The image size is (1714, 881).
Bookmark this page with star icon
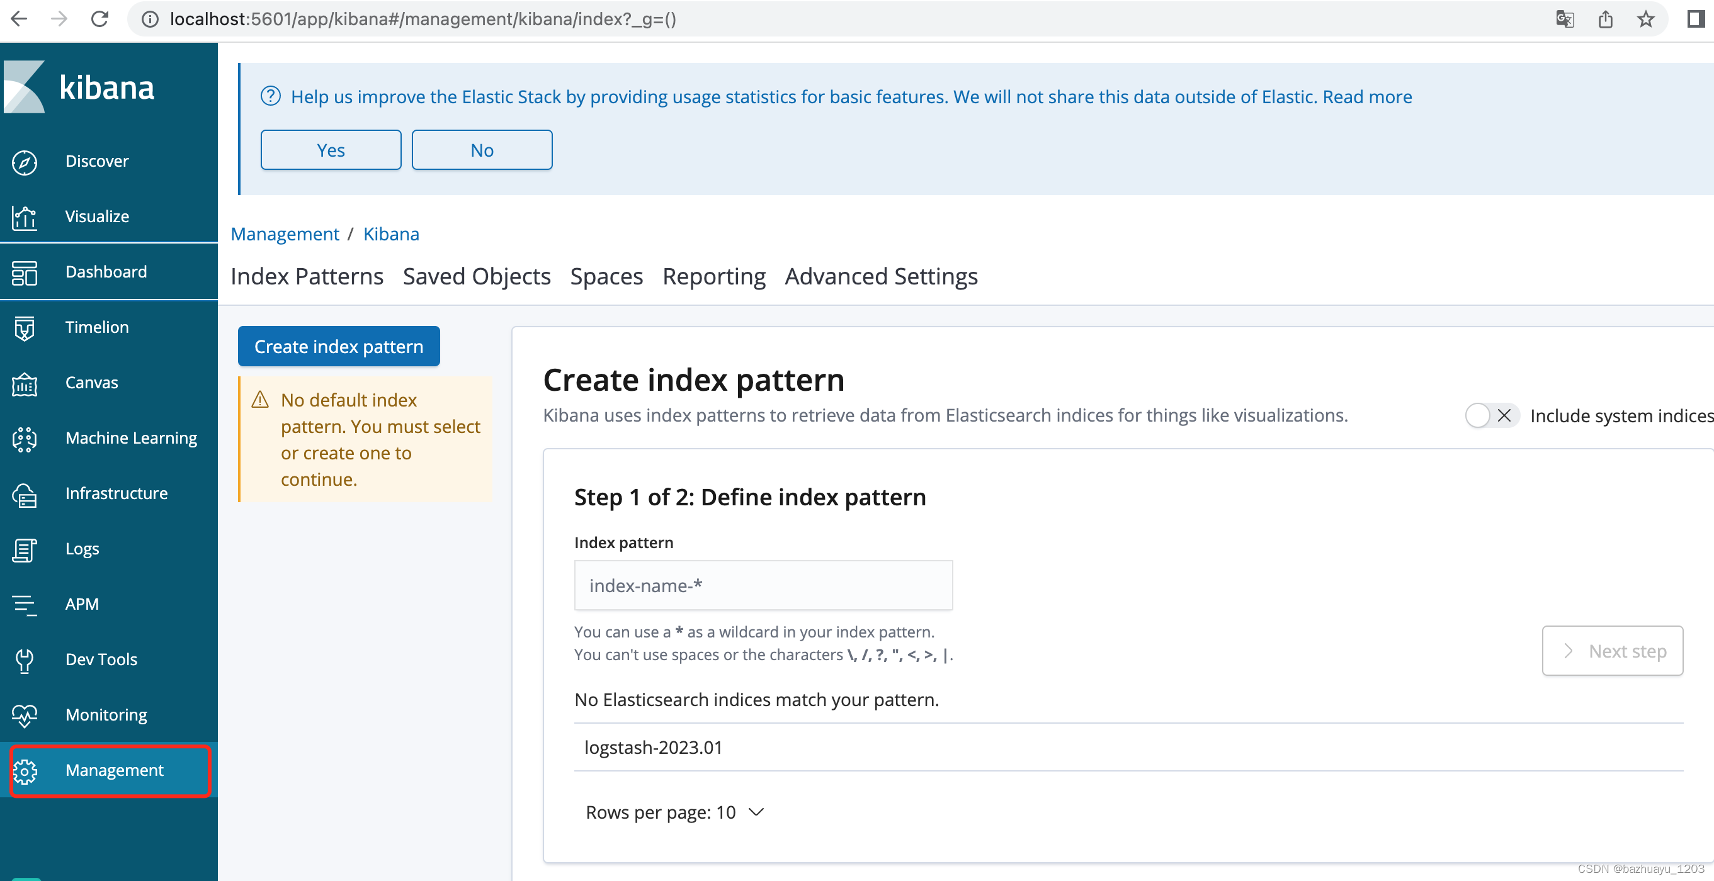(1645, 20)
